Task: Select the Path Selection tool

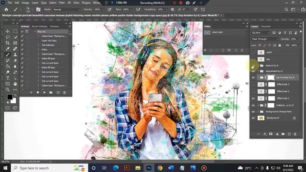Action: pos(15,78)
